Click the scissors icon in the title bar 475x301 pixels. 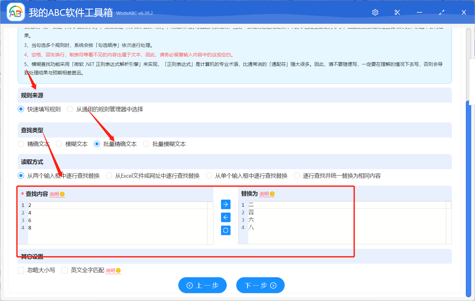pos(397,12)
